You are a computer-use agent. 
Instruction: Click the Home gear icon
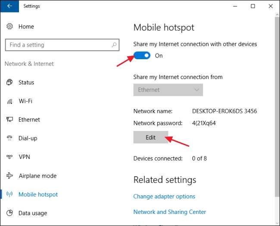9,26
